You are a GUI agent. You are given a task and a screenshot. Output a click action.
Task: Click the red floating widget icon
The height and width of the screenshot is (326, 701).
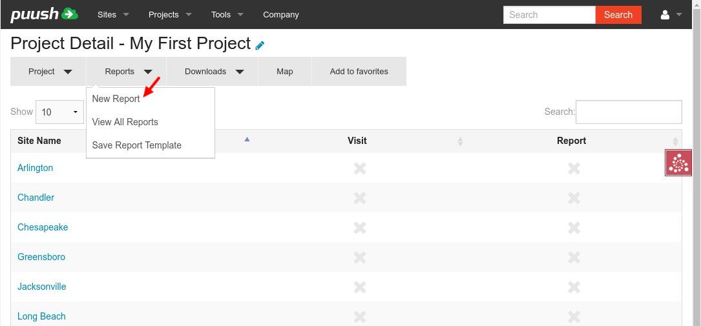[x=678, y=163]
